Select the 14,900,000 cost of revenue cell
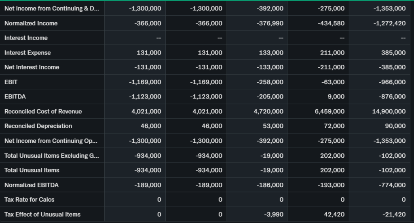414x223 pixels. 389,111
